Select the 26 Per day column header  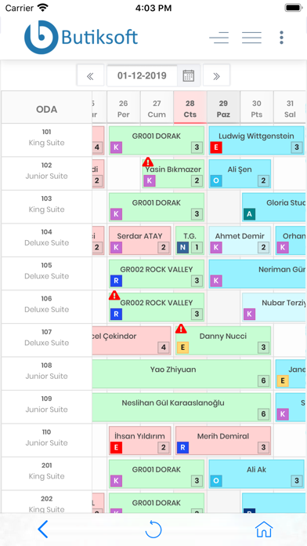coord(124,108)
